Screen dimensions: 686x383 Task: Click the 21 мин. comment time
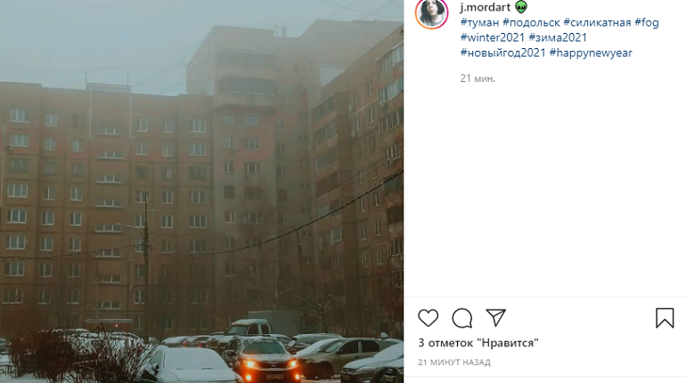(478, 78)
